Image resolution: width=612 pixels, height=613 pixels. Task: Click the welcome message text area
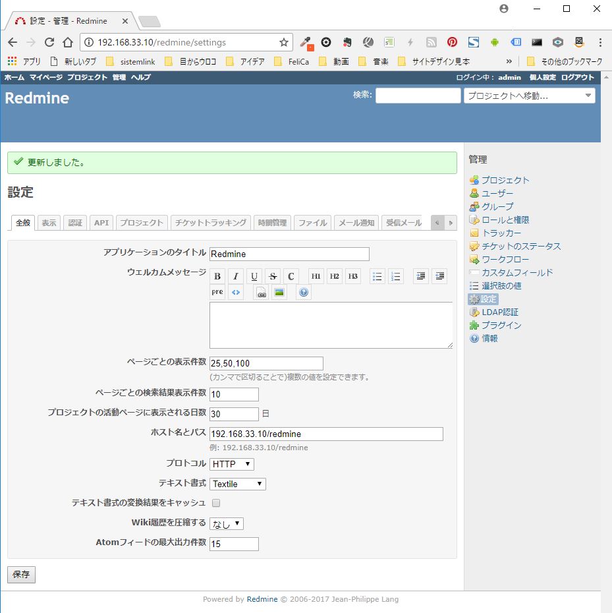point(331,325)
